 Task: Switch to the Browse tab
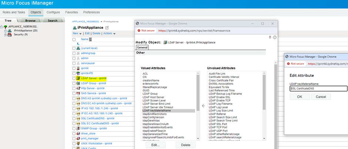coord(30,21)
